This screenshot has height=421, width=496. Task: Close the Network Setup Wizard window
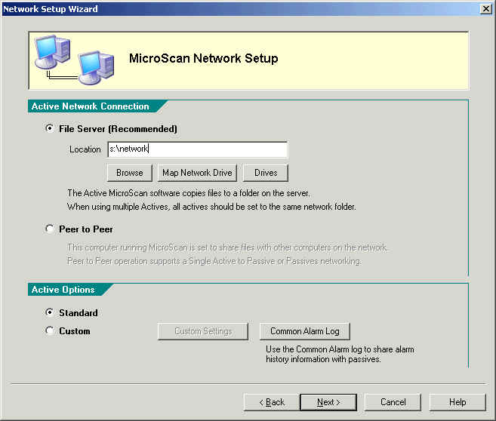(x=485, y=8)
